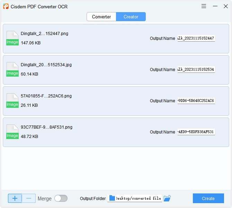Edit output name ending in 5B648C252AC6
Viewport: 232px width, 208px height.
[x=196, y=101]
